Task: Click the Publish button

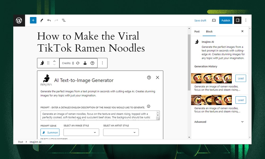Action: click(x=226, y=20)
